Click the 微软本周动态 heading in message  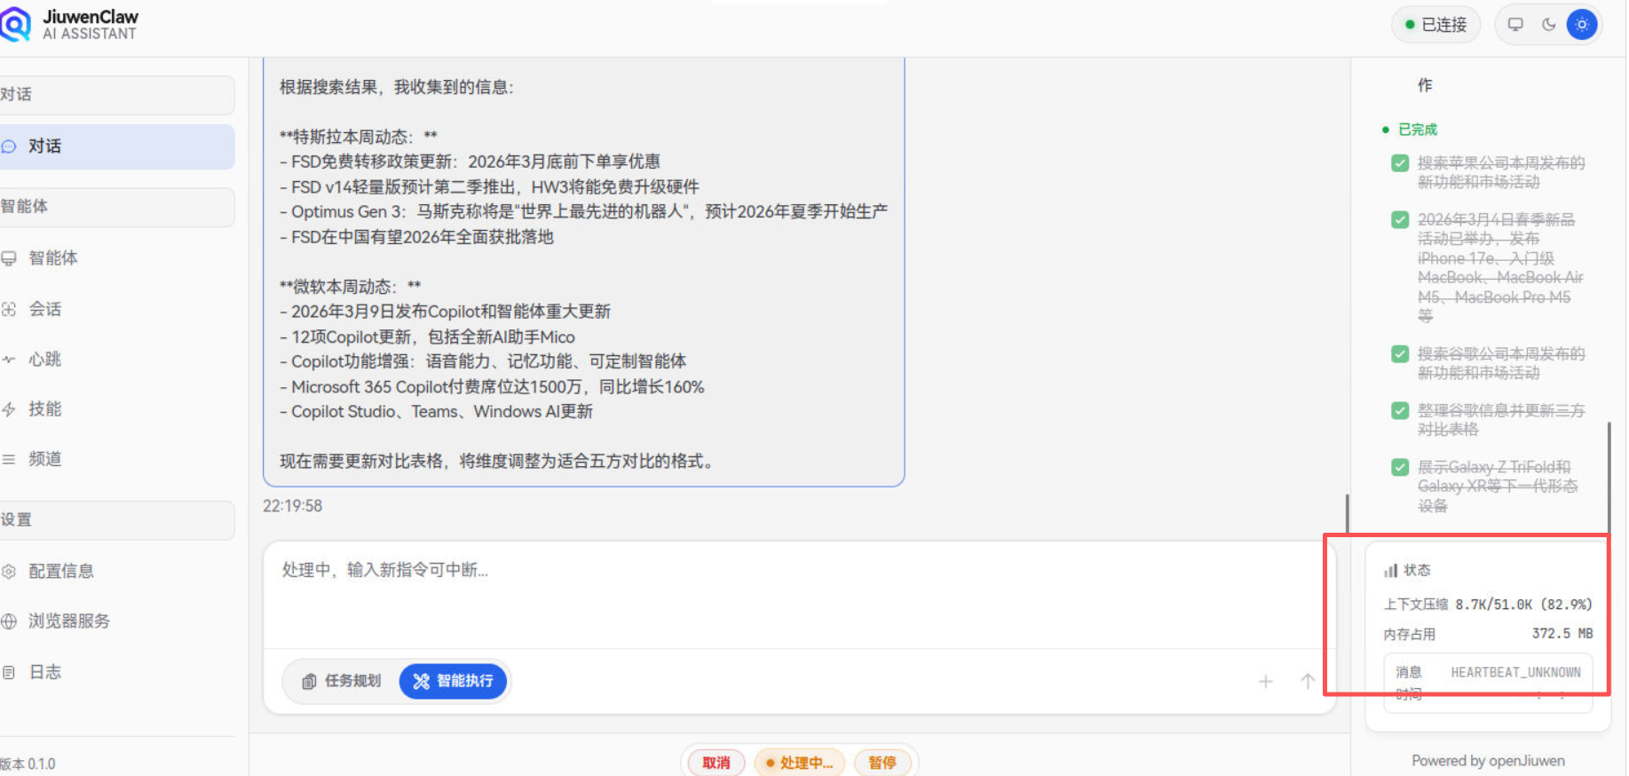pyautogui.click(x=351, y=287)
